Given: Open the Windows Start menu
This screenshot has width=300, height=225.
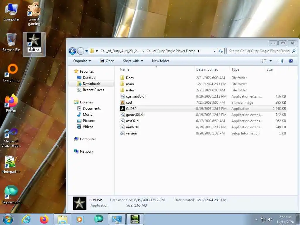Looking at the screenshot, I should (8, 219).
